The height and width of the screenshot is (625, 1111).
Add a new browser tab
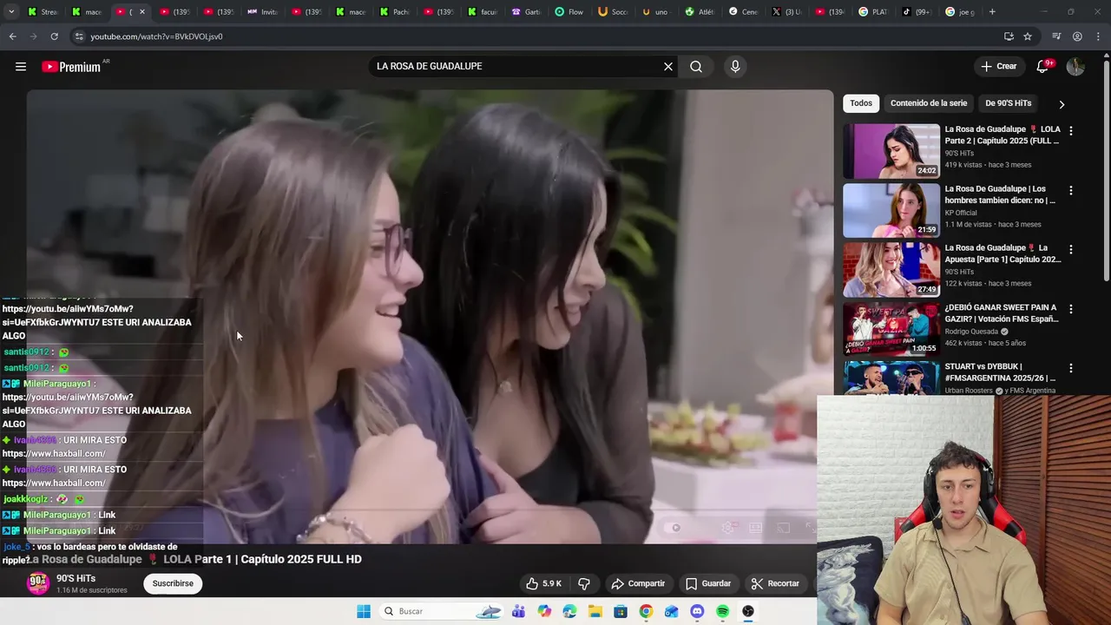992,12
